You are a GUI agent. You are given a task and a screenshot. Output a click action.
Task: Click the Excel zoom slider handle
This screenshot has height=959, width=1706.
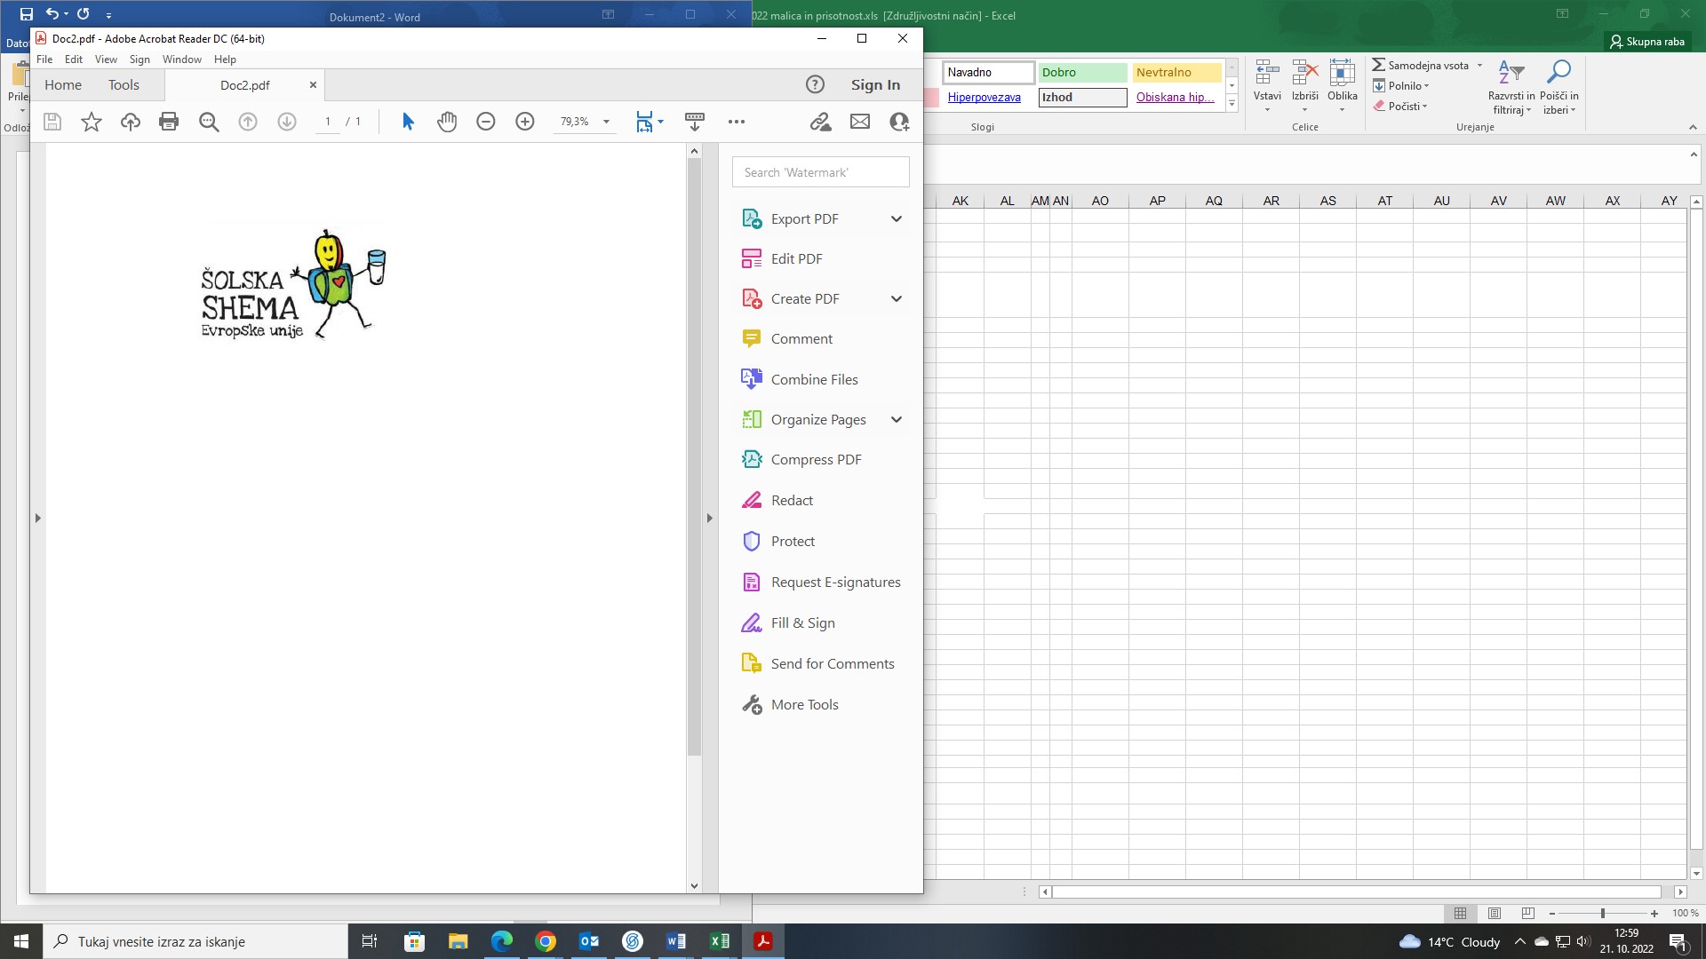click(1602, 913)
